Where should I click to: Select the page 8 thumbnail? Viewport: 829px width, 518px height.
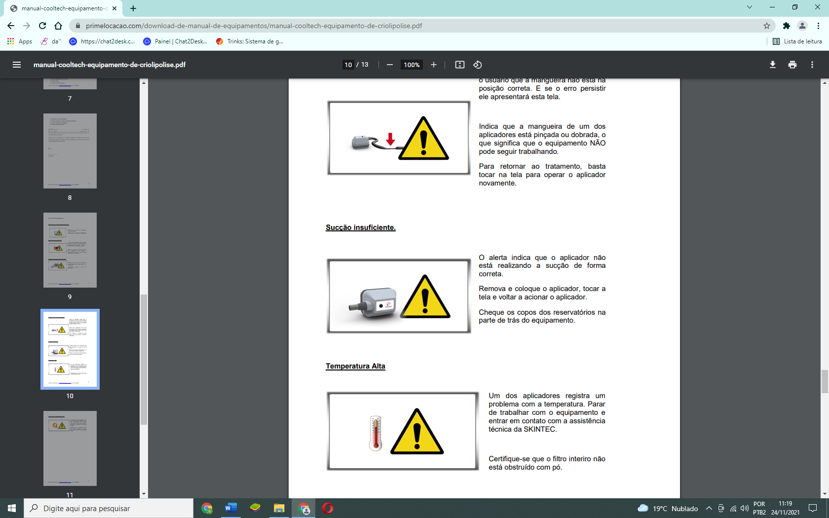(70, 151)
